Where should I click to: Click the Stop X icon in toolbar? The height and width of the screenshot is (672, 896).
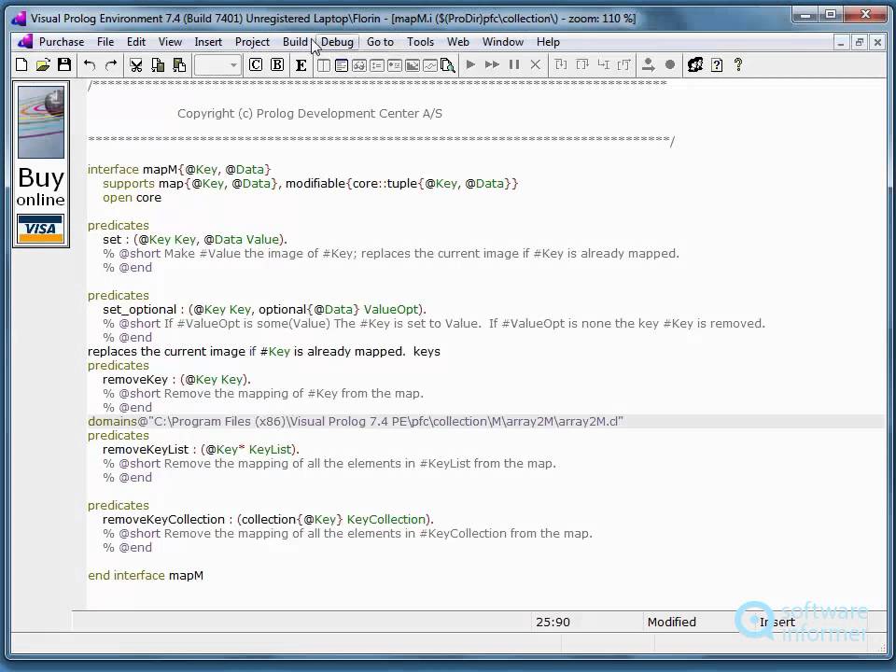point(536,64)
